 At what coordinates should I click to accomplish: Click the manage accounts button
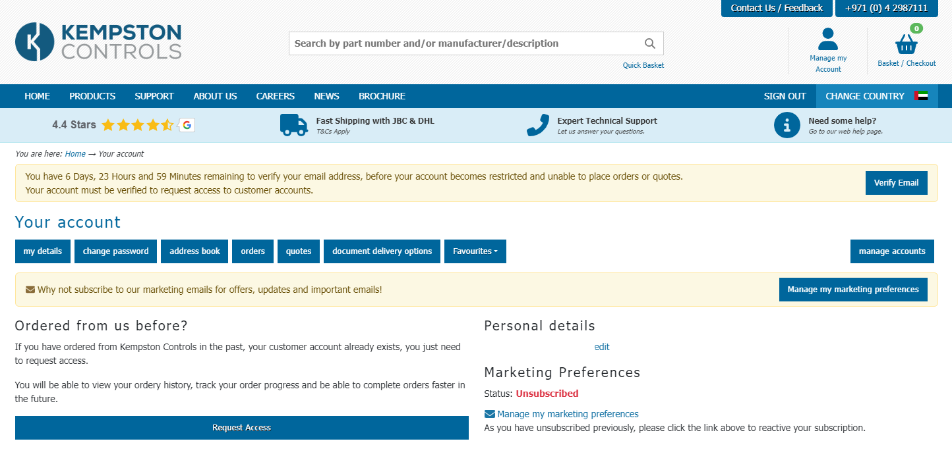pyautogui.click(x=892, y=251)
